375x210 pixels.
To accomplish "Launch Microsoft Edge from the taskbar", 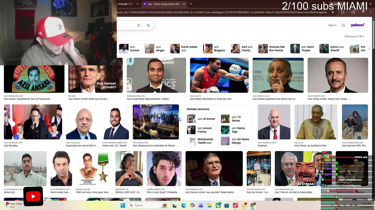I will [x=183, y=206].
